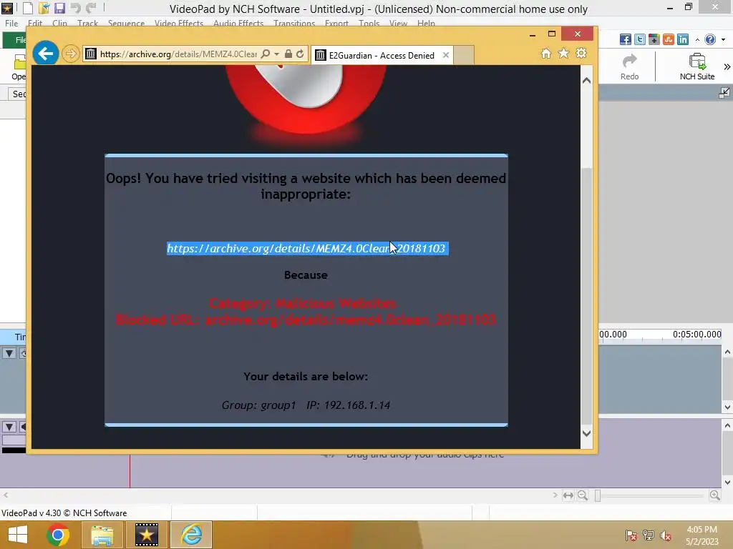Open the View menu in VideoPad
The image size is (733, 549).
[398, 24]
